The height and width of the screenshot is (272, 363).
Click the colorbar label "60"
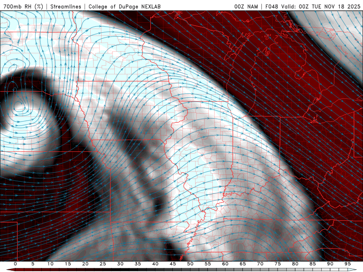pos(225,264)
